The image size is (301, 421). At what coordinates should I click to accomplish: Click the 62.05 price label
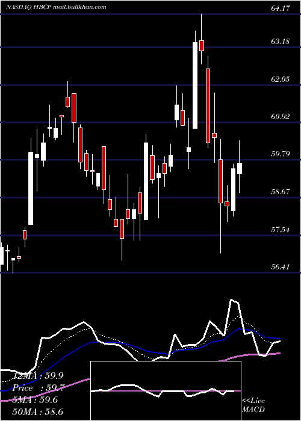pos(281,79)
